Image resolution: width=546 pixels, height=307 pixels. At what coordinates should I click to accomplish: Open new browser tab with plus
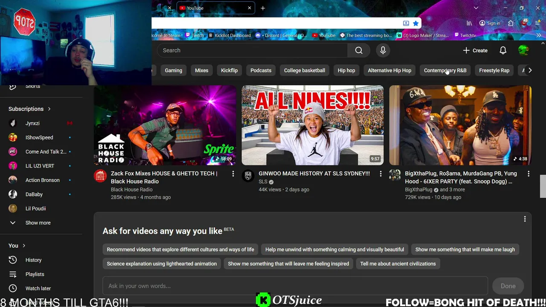point(263,8)
